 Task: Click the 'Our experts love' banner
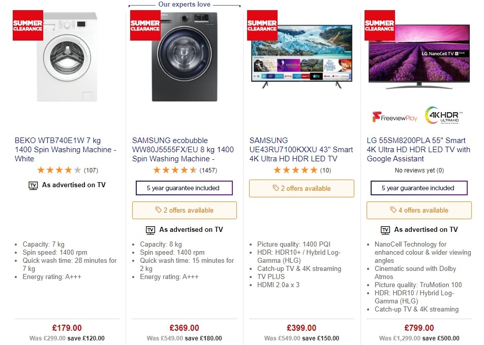pyautogui.click(x=184, y=4)
